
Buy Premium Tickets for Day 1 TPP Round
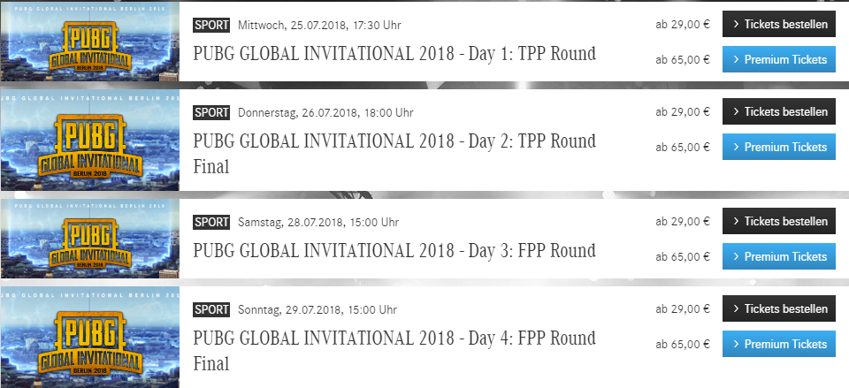[778, 59]
